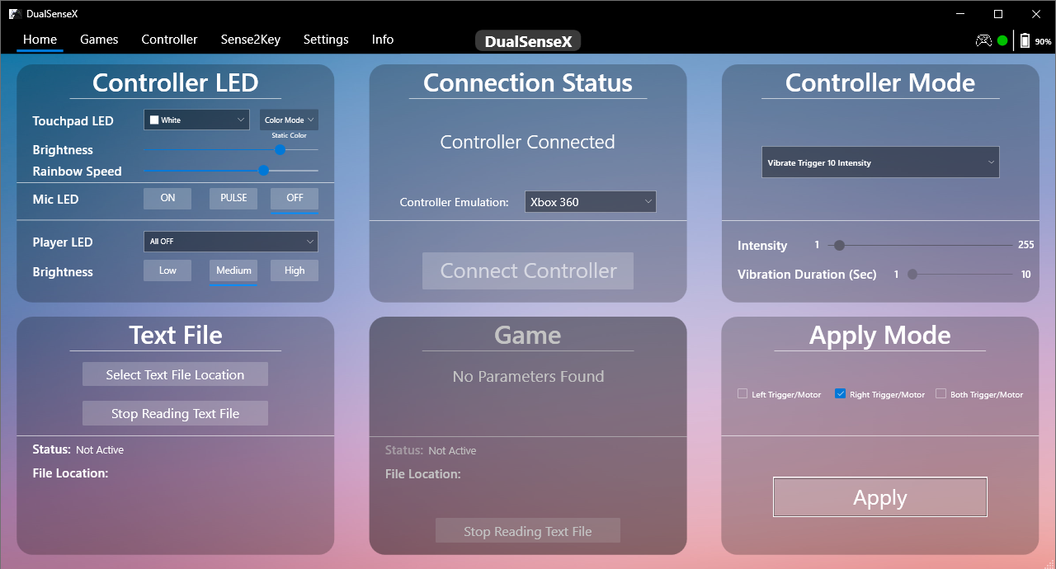Click the Static Color label
Image resolution: width=1056 pixels, height=569 pixels.
pyautogui.click(x=289, y=135)
